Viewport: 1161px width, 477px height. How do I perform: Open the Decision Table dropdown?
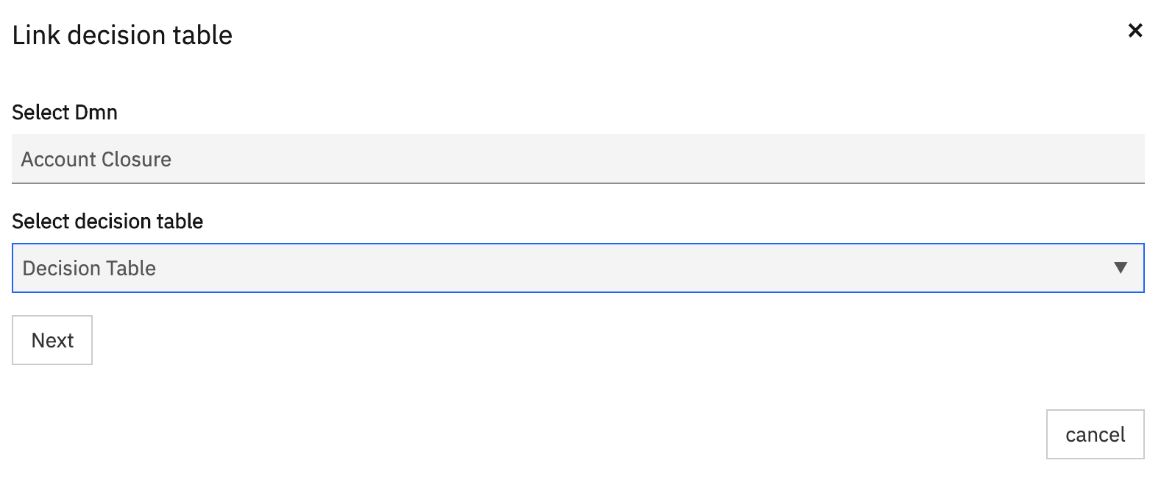pyautogui.click(x=578, y=268)
